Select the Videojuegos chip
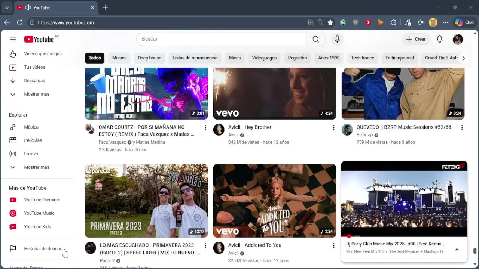Image resolution: width=479 pixels, height=269 pixels. tap(264, 58)
